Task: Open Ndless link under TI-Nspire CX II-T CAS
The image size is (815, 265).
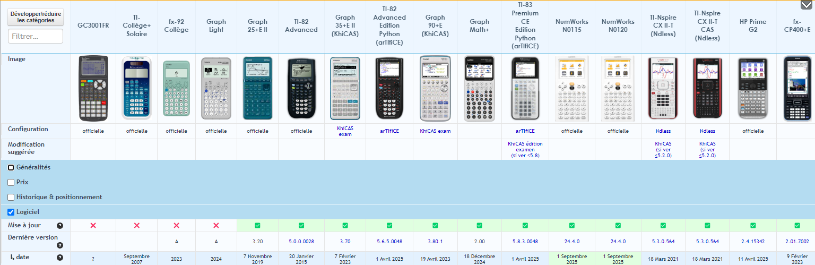Action: [x=707, y=131]
